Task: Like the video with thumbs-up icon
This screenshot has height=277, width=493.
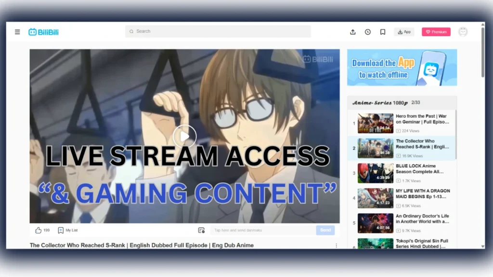Action: [39, 230]
